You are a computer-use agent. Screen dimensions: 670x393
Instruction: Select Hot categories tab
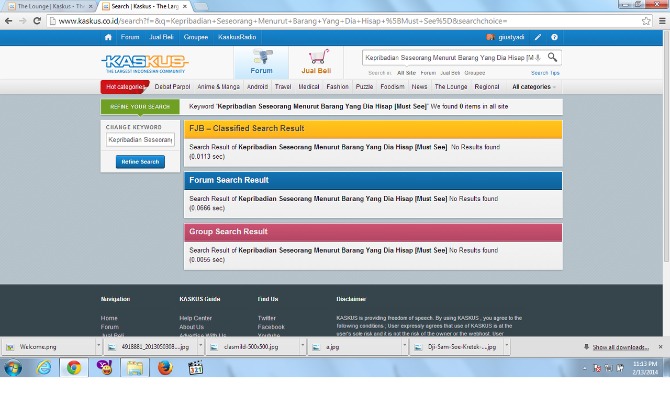click(x=125, y=87)
